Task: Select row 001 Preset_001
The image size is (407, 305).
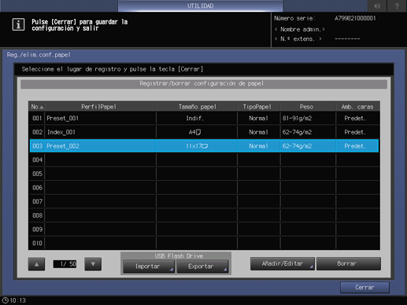Action: click(204, 118)
